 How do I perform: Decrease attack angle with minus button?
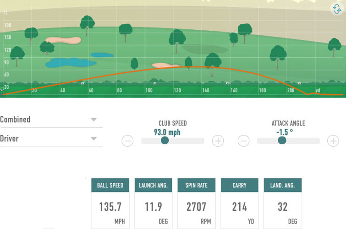(x=244, y=141)
